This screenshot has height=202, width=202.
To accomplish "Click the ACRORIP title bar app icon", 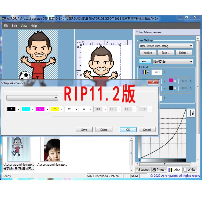I will point(4,18).
